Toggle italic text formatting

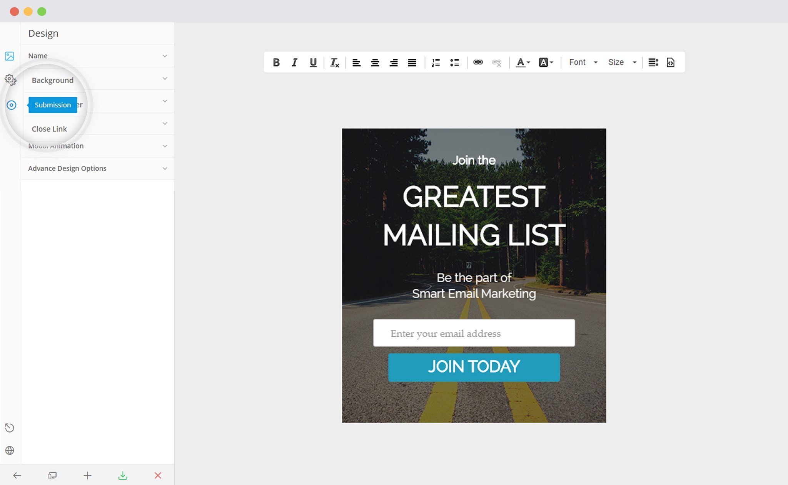pyautogui.click(x=294, y=62)
